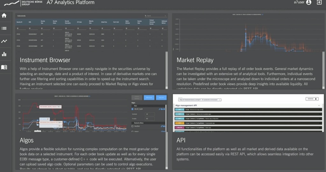
Task: Open Market Replay line-chart sidebar icon
Action: [x=4, y=41]
